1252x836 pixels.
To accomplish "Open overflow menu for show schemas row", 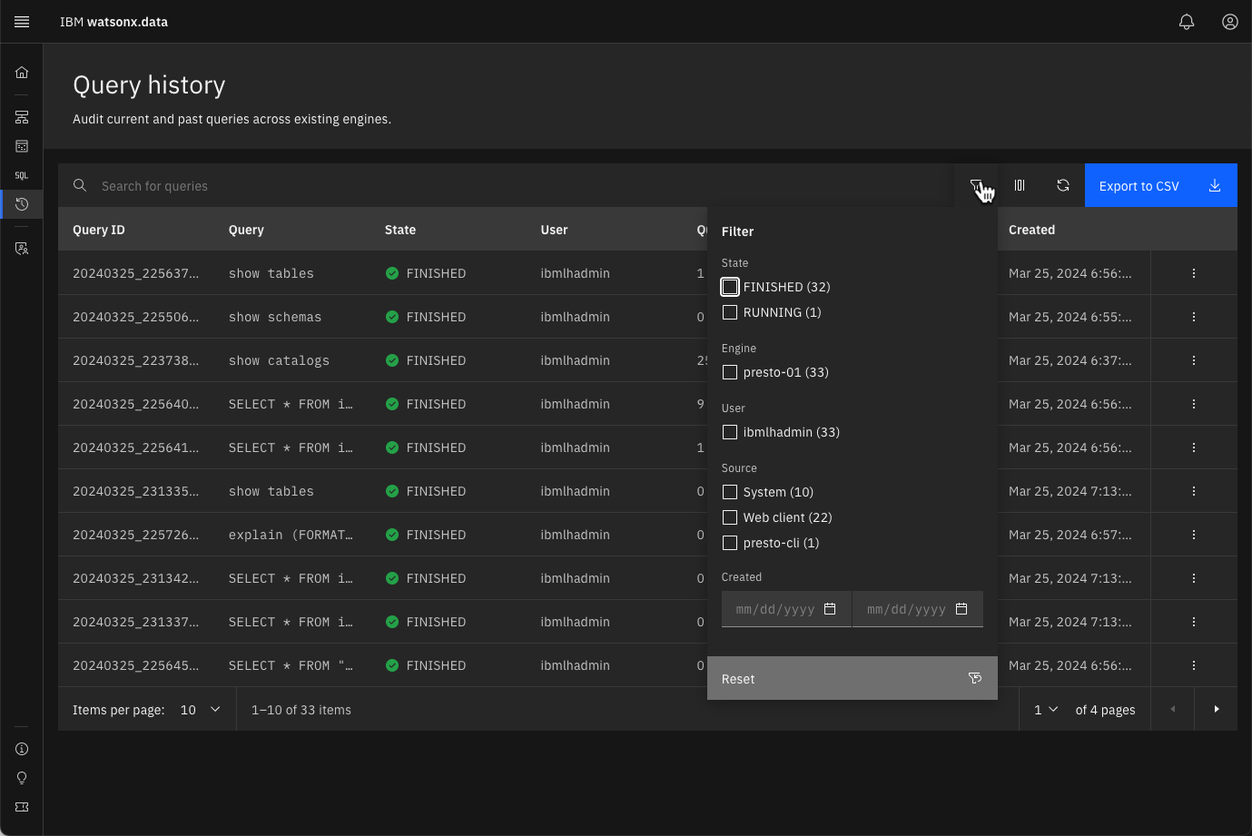I will tap(1194, 317).
